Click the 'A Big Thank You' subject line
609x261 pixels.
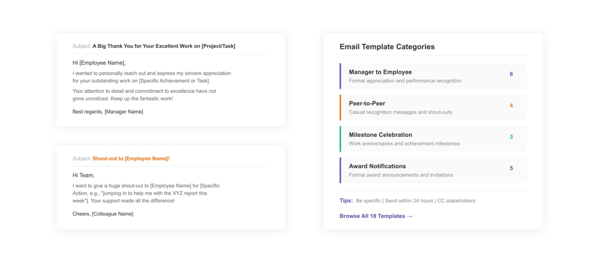(x=163, y=46)
